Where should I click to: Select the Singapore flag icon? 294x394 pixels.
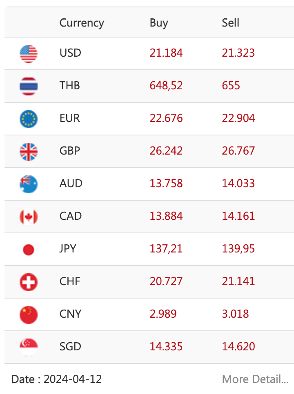pos(29,347)
